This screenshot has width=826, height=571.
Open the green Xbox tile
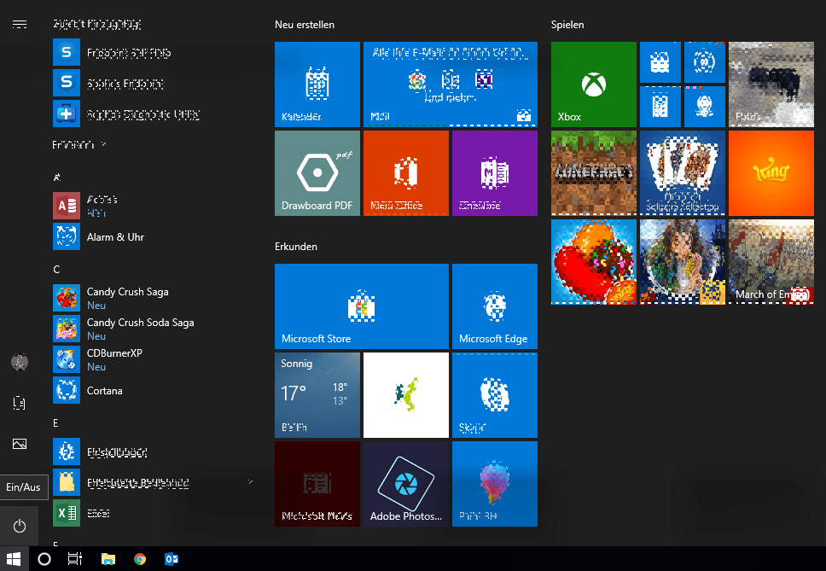pyautogui.click(x=594, y=84)
